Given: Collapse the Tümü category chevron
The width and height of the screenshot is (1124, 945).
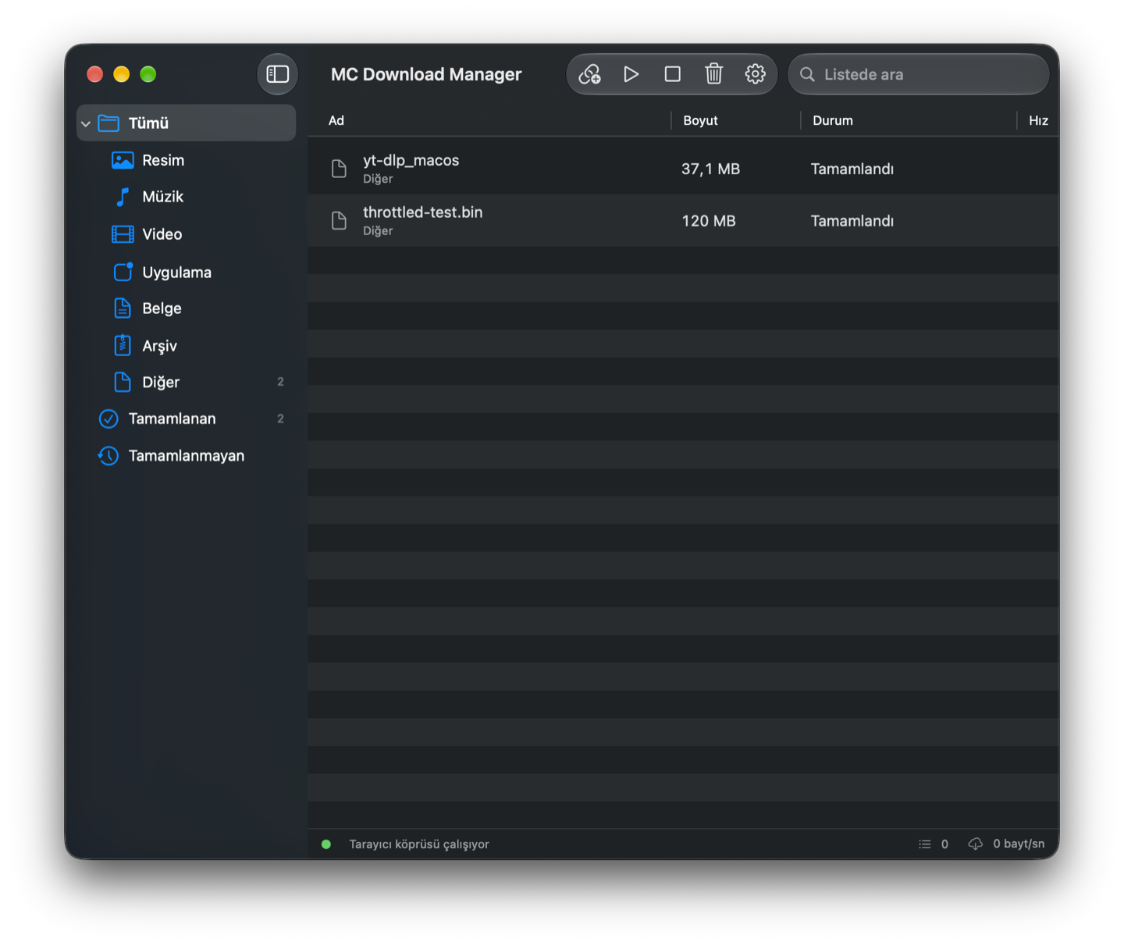Looking at the screenshot, I should tap(86, 123).
